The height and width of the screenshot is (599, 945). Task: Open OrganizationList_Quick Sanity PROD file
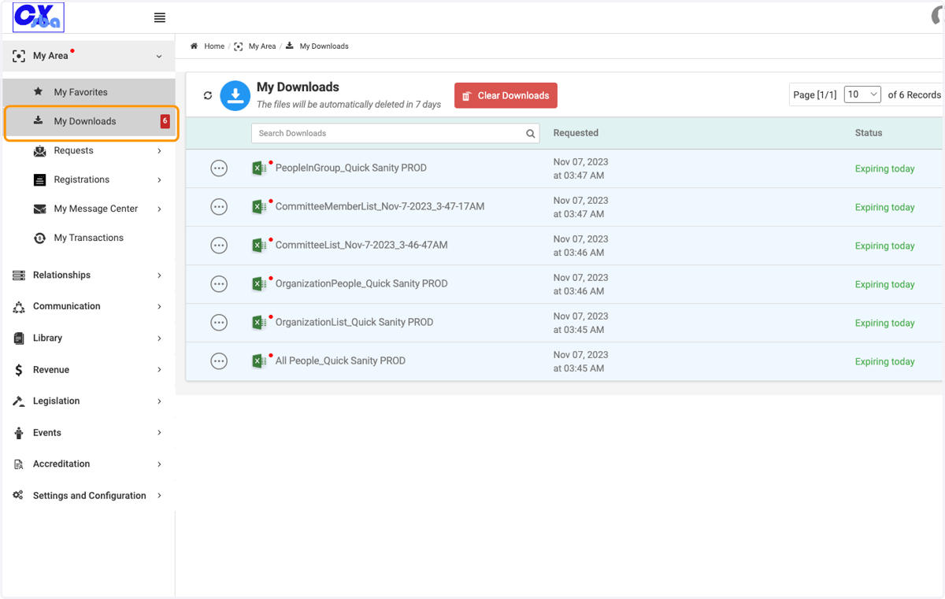[x=354, y=322]
